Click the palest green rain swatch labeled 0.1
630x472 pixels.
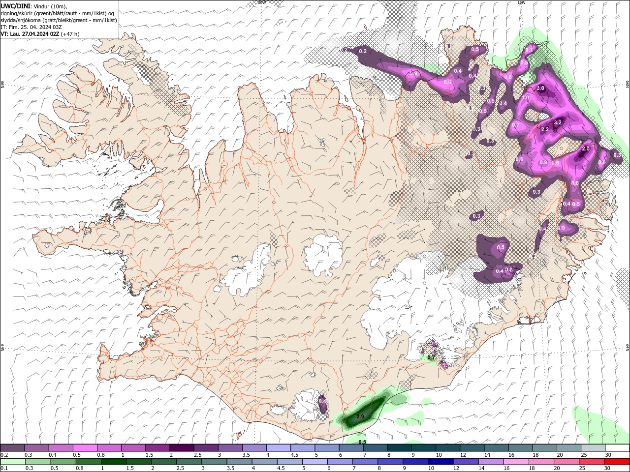(x=13, y=462)
